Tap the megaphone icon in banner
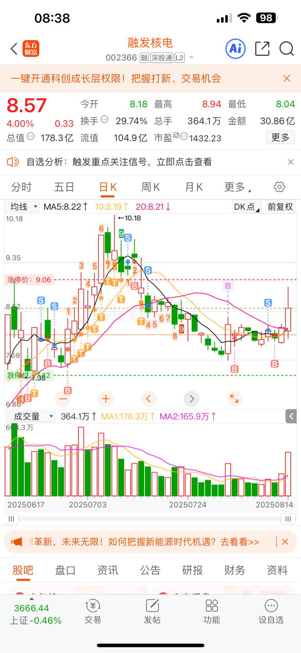The image size is (301, 653). (16, 542)
